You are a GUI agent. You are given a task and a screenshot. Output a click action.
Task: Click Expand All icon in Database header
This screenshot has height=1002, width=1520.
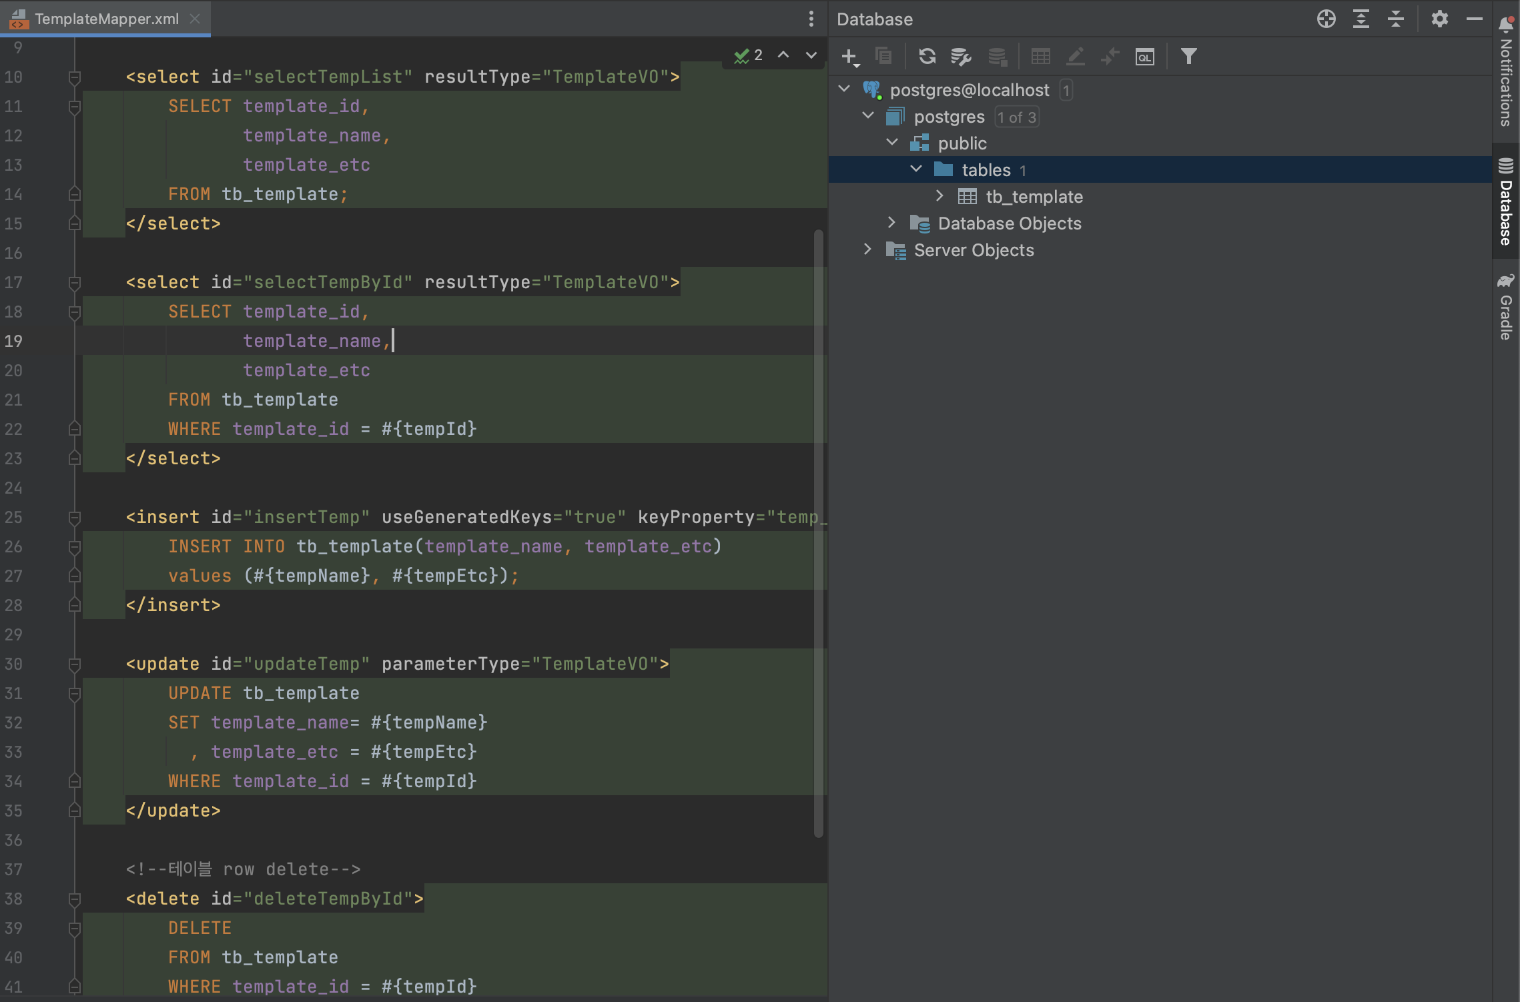point(1361,19)
